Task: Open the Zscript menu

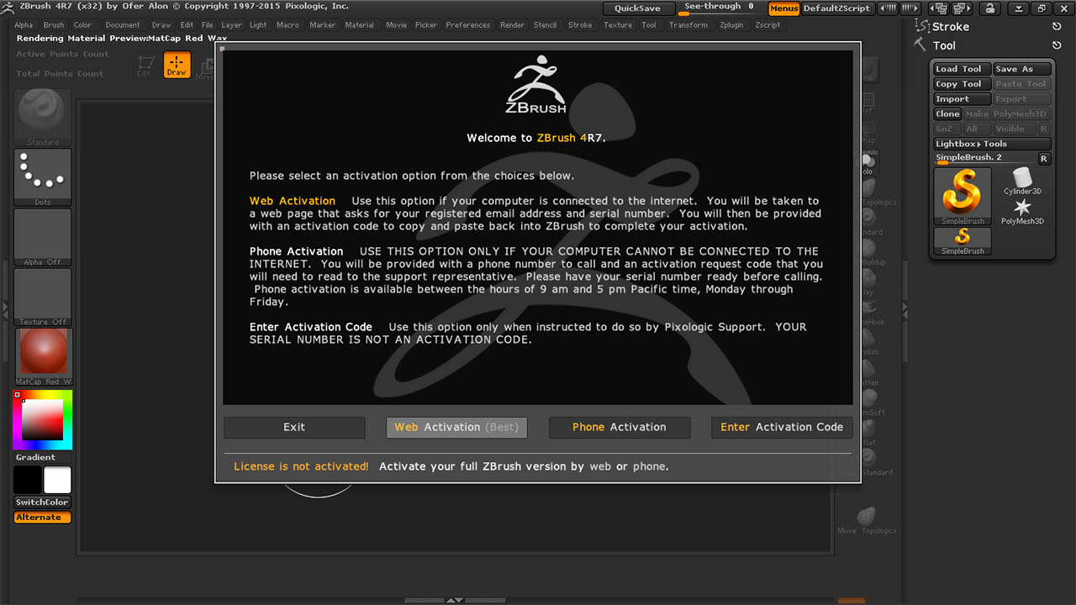Action: [x=767, y=25]
